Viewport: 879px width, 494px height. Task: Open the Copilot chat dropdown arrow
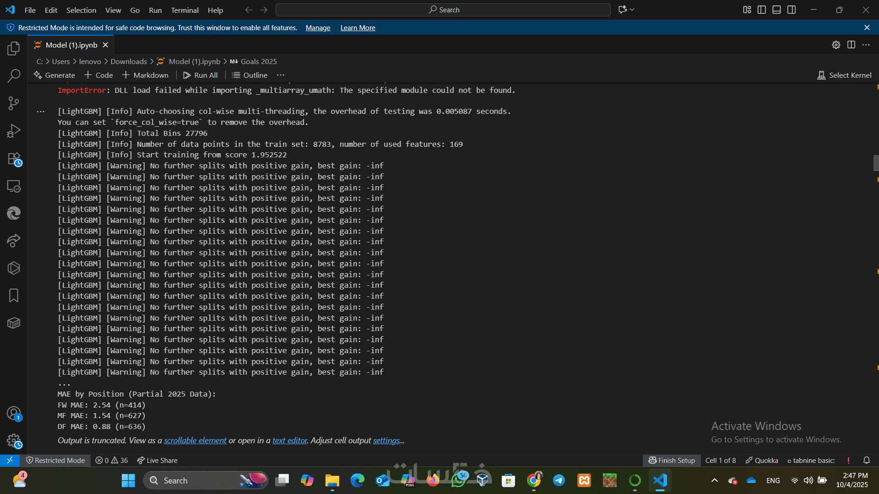coord(632,10)
